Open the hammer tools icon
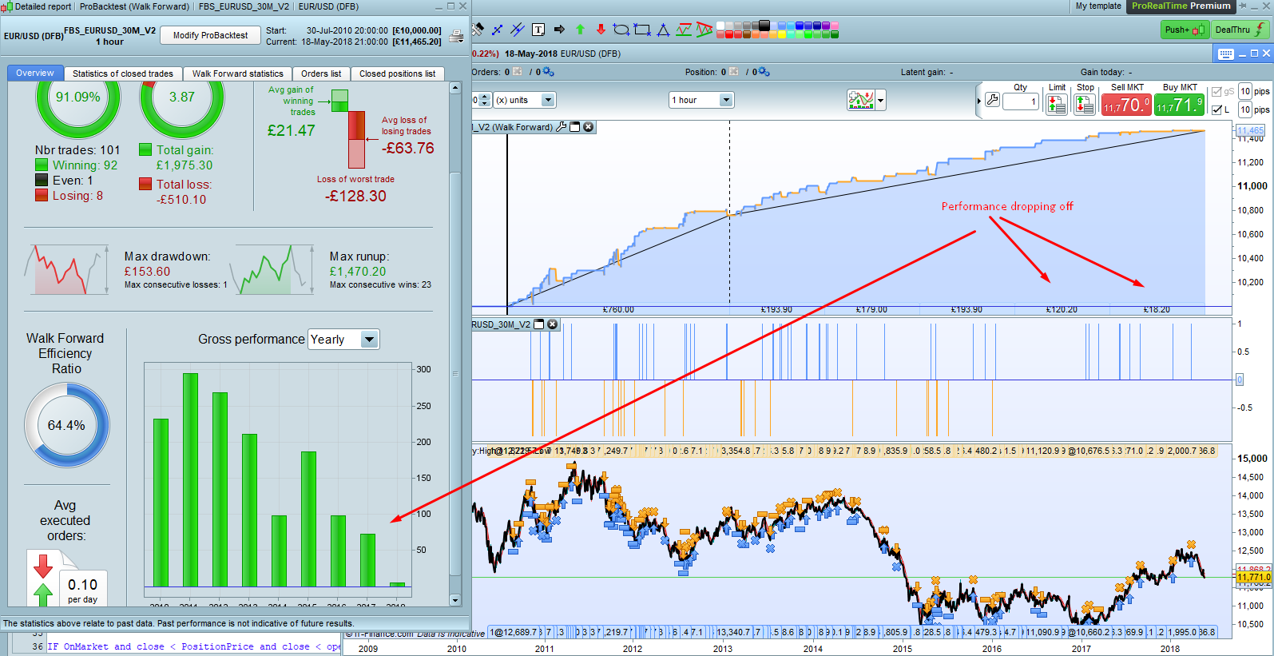The image size is (1274, 656). coord(477,30)
